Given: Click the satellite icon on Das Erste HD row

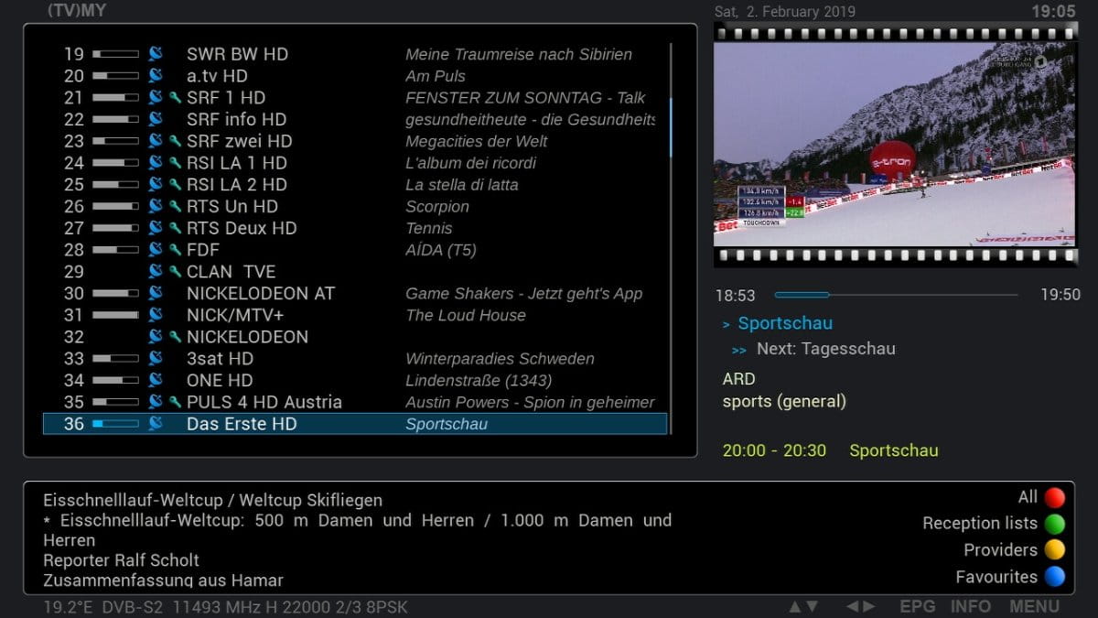Looking at the screenshot, I should click(x=156, y=424).
